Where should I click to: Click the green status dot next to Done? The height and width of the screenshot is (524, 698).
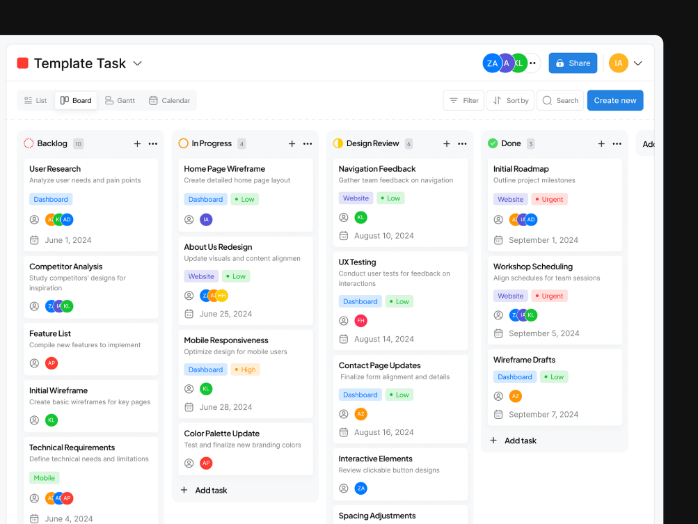(x=493, y=143)
